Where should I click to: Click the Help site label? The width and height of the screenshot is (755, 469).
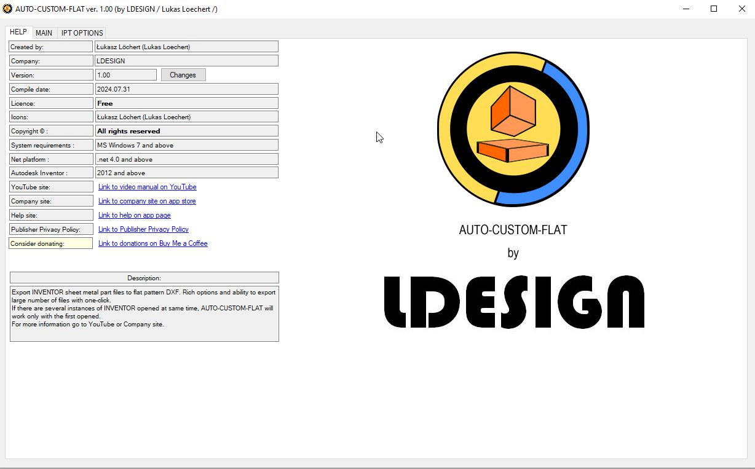(51, 215)
